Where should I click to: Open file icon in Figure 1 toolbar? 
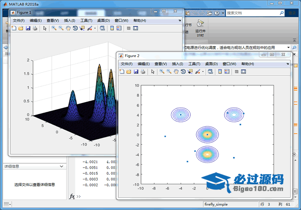21,28
